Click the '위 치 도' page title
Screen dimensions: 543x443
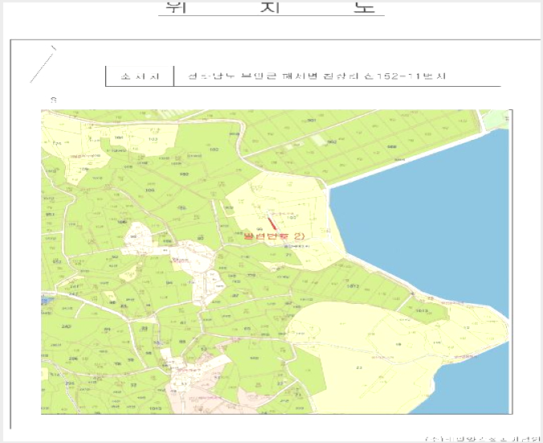pos(271,6)
